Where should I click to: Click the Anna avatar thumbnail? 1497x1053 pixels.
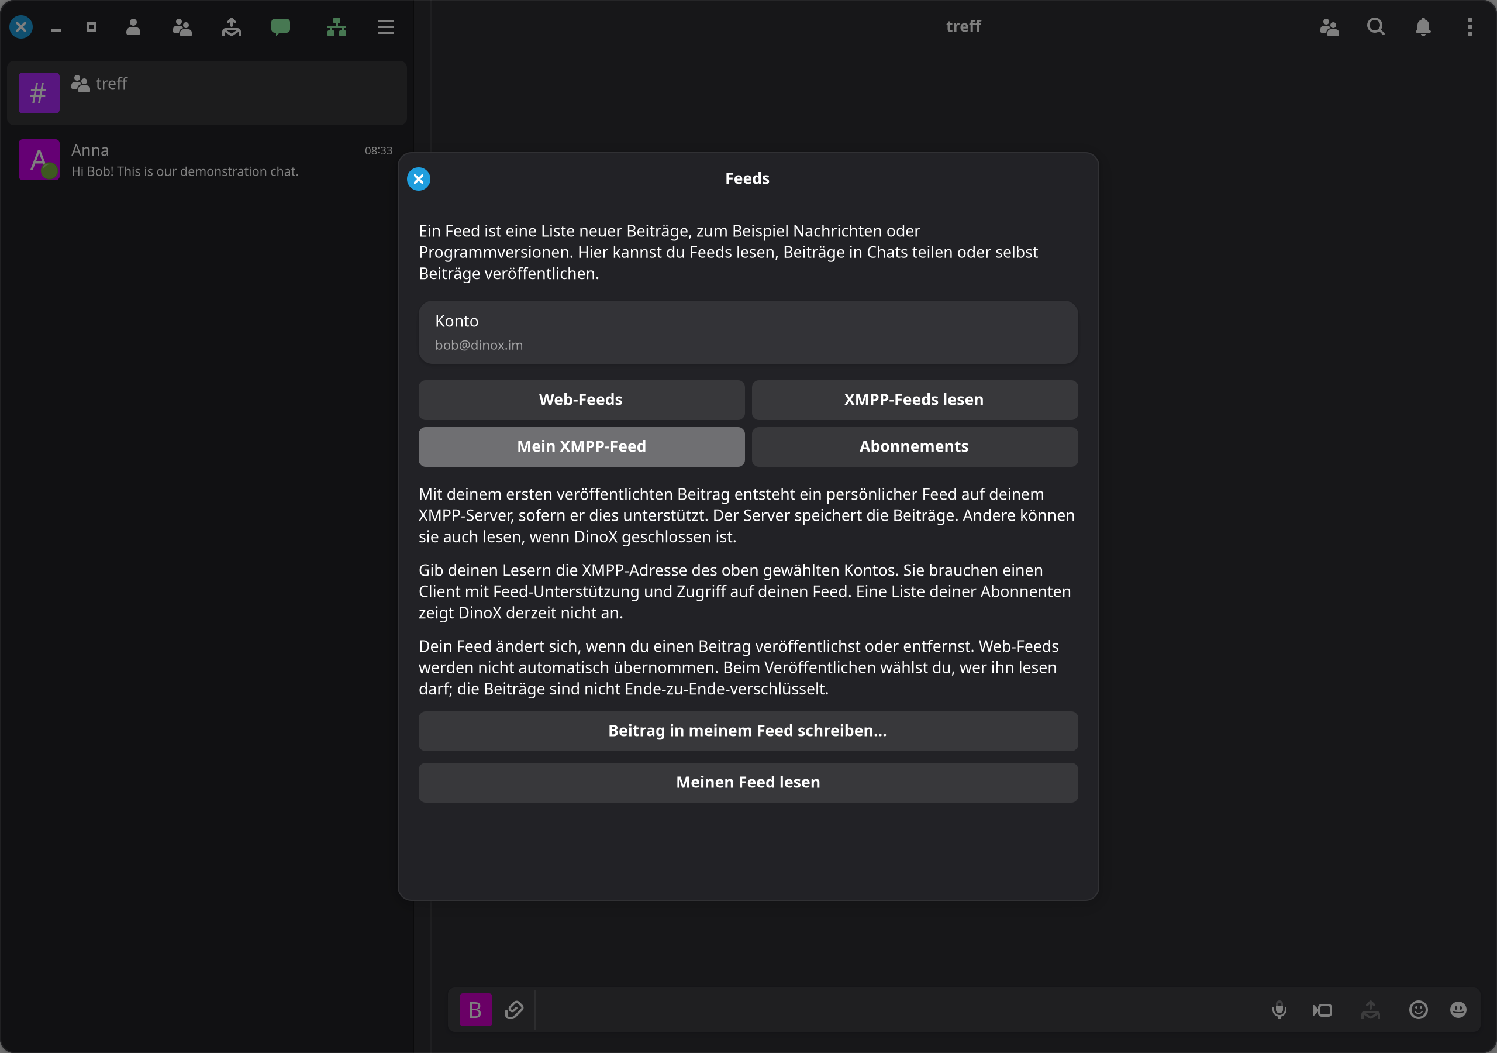point(39,160)
